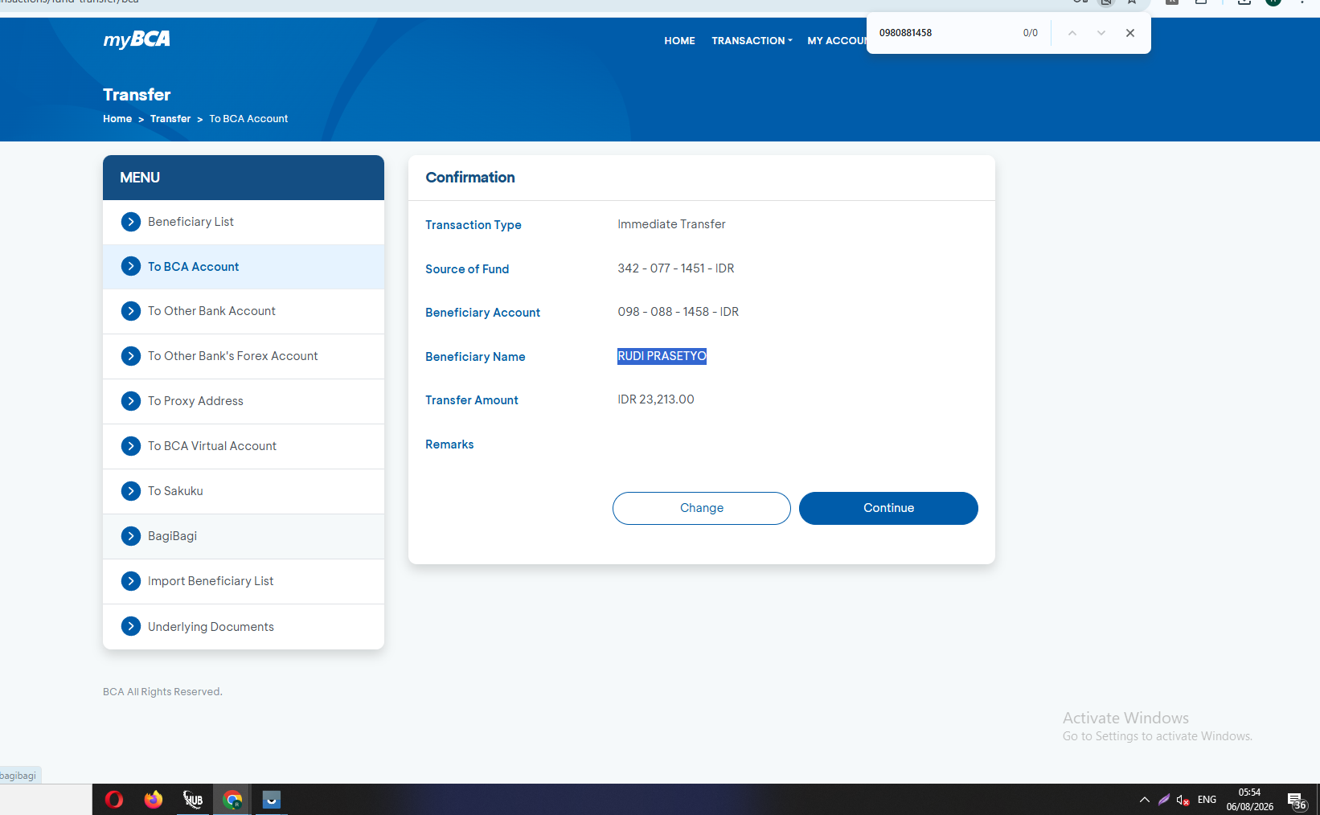Click Transfer in the breadcrumb
Image resolution: width=1320 pixels, height=815 pixels.
tap(170, 119)
